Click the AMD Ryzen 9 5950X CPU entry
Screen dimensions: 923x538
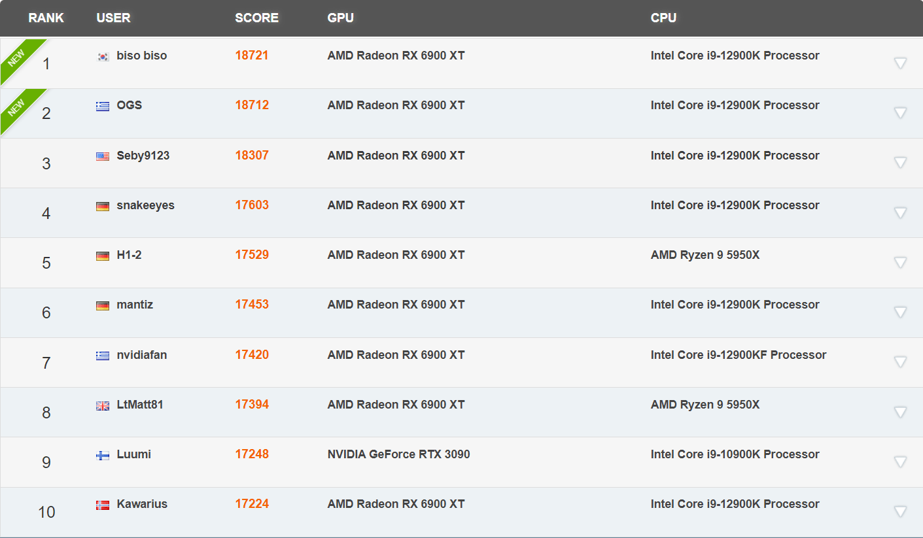pos(705,255)
